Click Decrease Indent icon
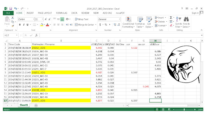 tap(68, 24)
